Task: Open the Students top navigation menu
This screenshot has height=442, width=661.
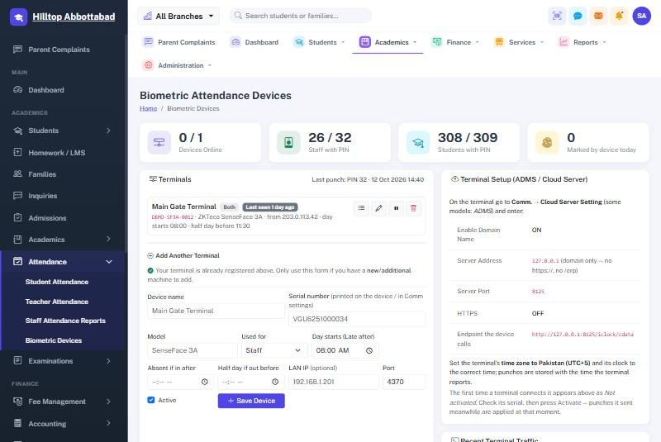Action: (x=319, y=42)
